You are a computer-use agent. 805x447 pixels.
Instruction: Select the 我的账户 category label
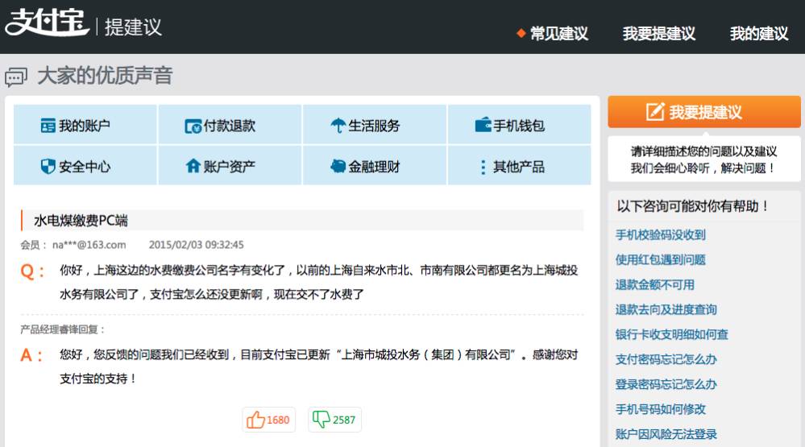[x=84, y=125]
